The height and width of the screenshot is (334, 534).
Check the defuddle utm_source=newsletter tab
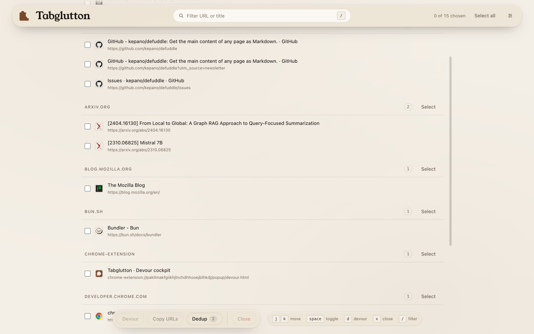(x=88, y=64)
